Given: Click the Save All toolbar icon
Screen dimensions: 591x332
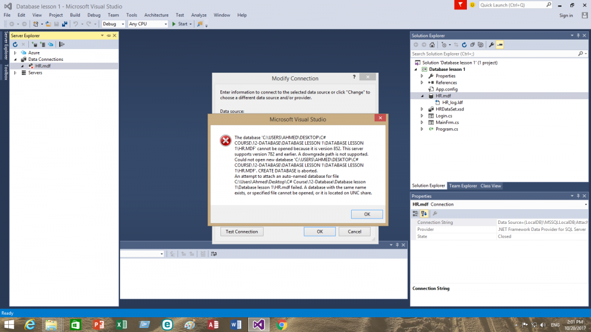Looking at the screenshot, I should pos(64,24).
